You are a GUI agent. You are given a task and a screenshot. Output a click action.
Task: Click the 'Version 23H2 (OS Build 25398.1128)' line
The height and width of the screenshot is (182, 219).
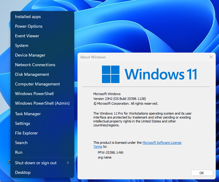(119, 99)
